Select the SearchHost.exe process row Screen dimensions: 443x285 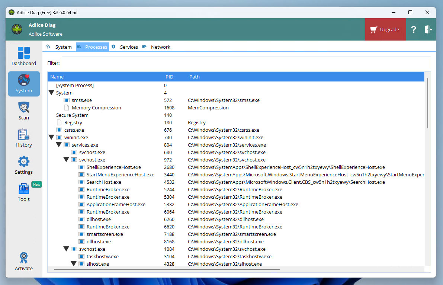(x=104, y=182)
